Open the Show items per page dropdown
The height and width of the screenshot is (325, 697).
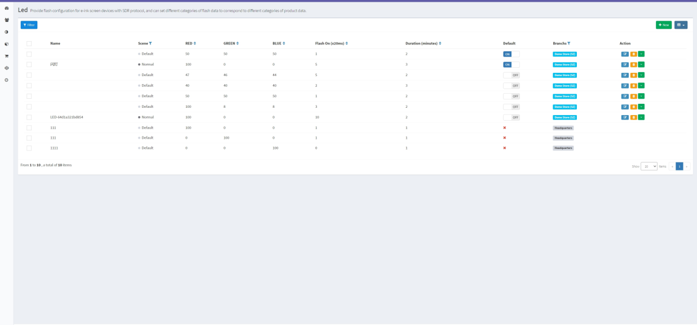[x=649, y=166]
